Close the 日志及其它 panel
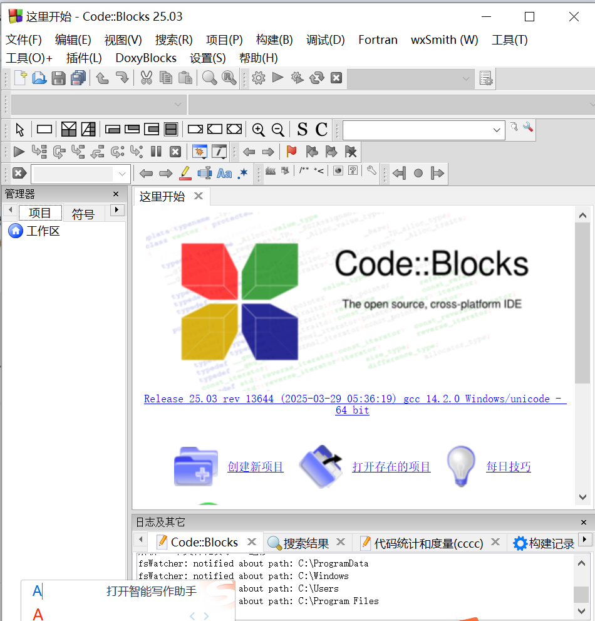This screenshot has height=621, width=595. point(584,523)
